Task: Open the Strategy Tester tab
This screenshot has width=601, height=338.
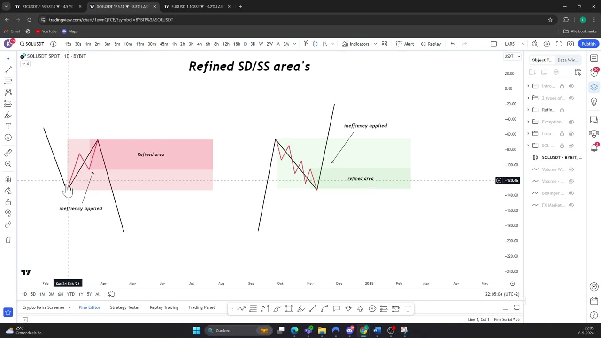Action: click(125, 307)
